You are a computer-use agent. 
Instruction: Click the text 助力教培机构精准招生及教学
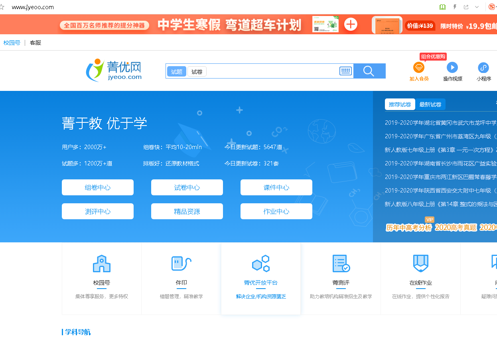pos(341,297)
